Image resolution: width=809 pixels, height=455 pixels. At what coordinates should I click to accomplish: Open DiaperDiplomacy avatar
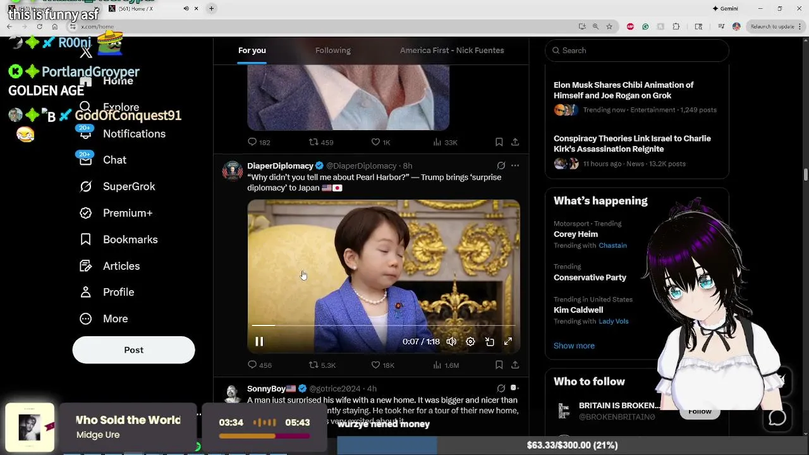coord(233,171)
